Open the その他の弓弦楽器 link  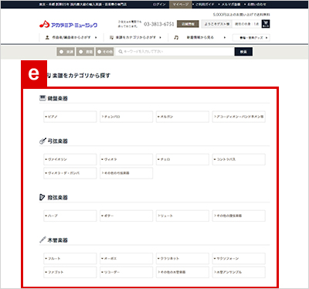[127, 173]
